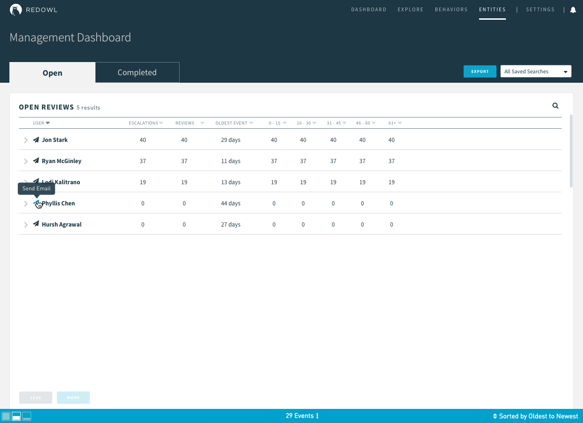Send email to Jon Stark
Screen dimensions: 583x423
coord(36,140)
